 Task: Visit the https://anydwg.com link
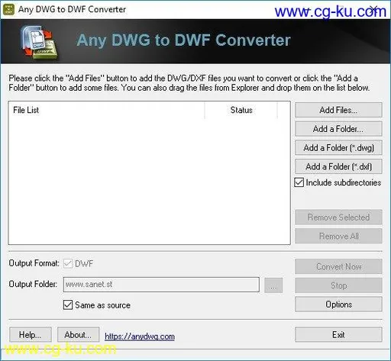click(140, 337)
